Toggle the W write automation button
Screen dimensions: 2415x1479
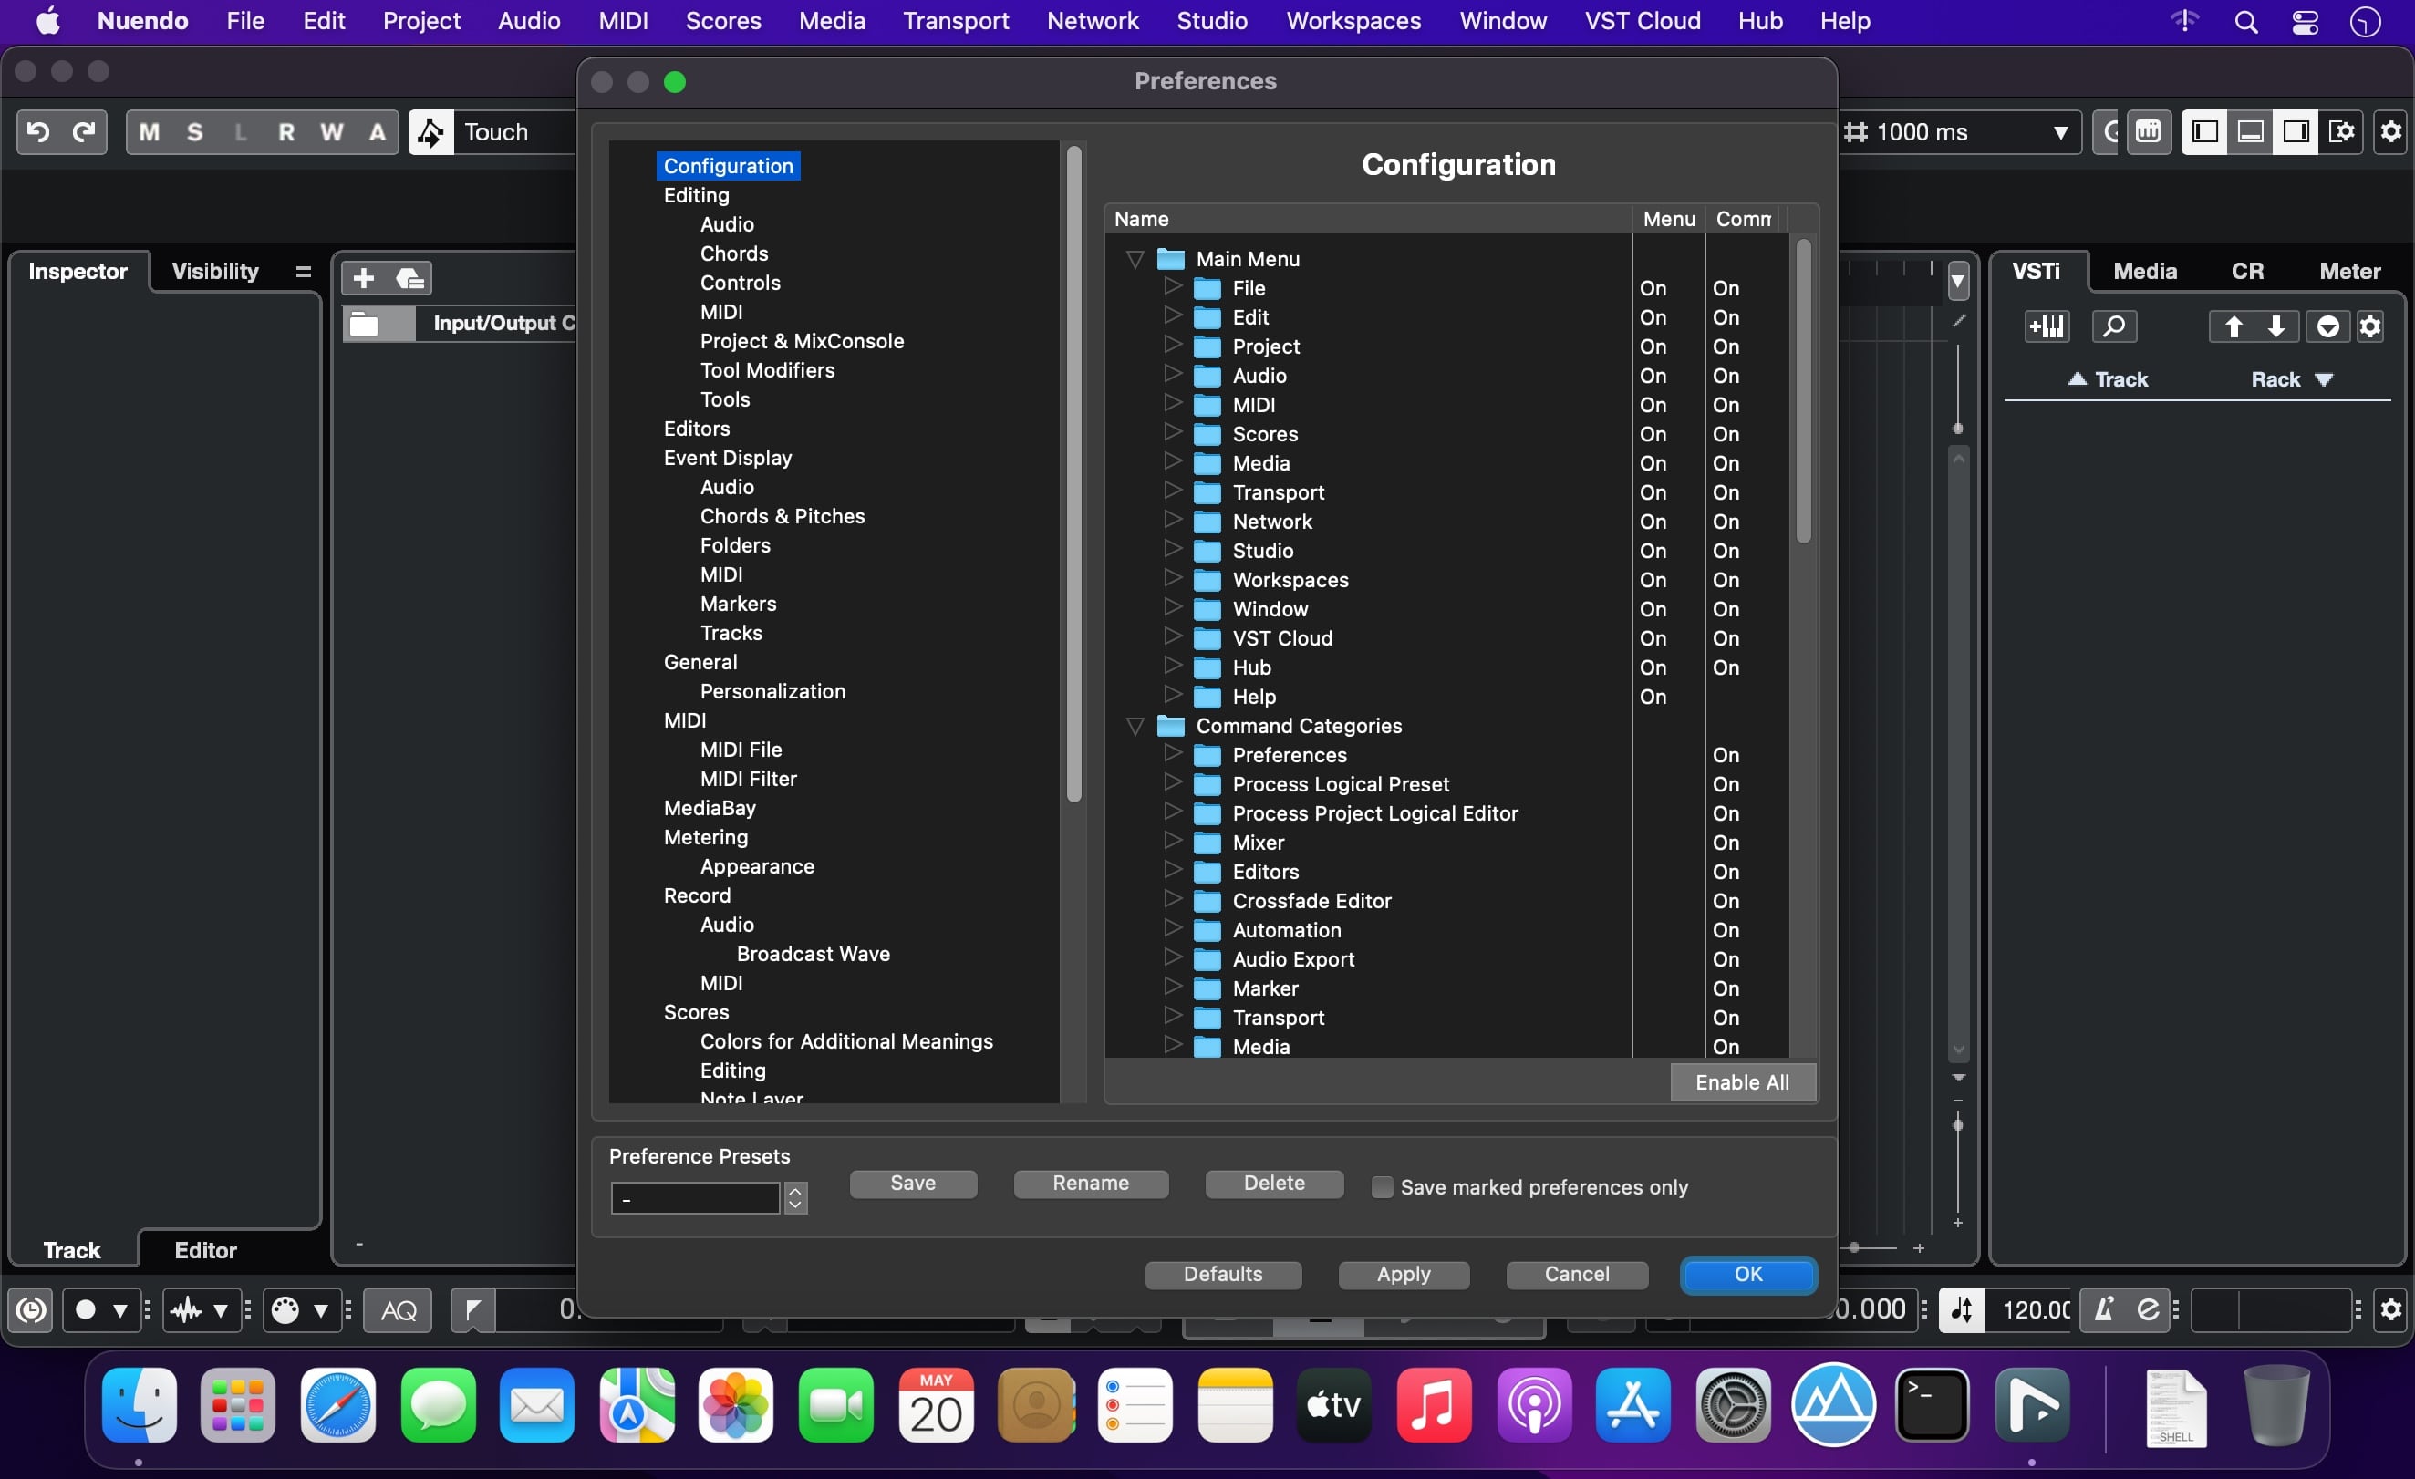(332, 132)
